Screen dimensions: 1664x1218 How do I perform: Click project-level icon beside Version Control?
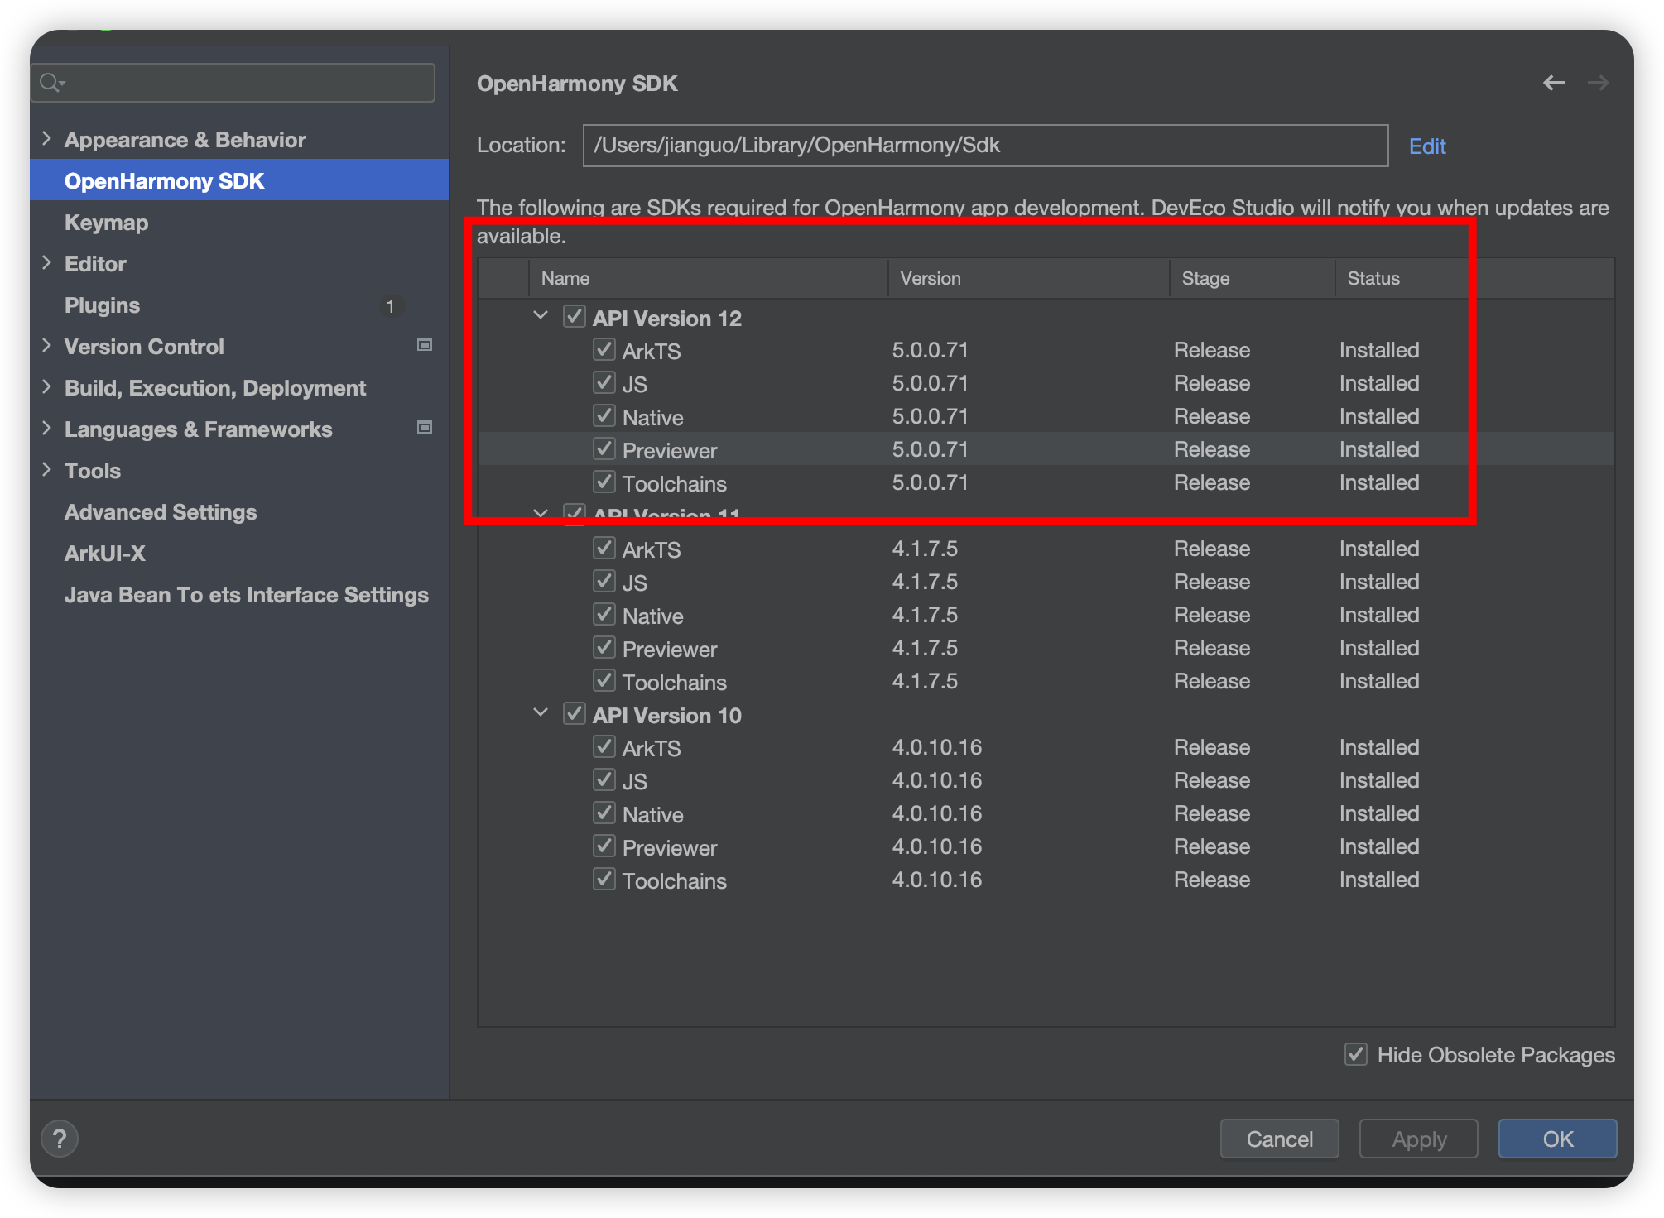(425, 345)
